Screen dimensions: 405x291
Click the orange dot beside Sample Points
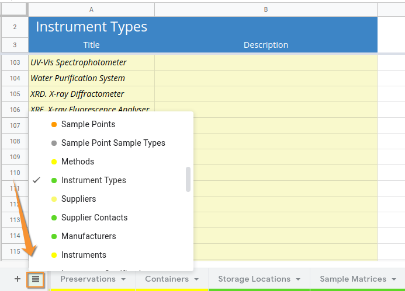tap(54, 124)
